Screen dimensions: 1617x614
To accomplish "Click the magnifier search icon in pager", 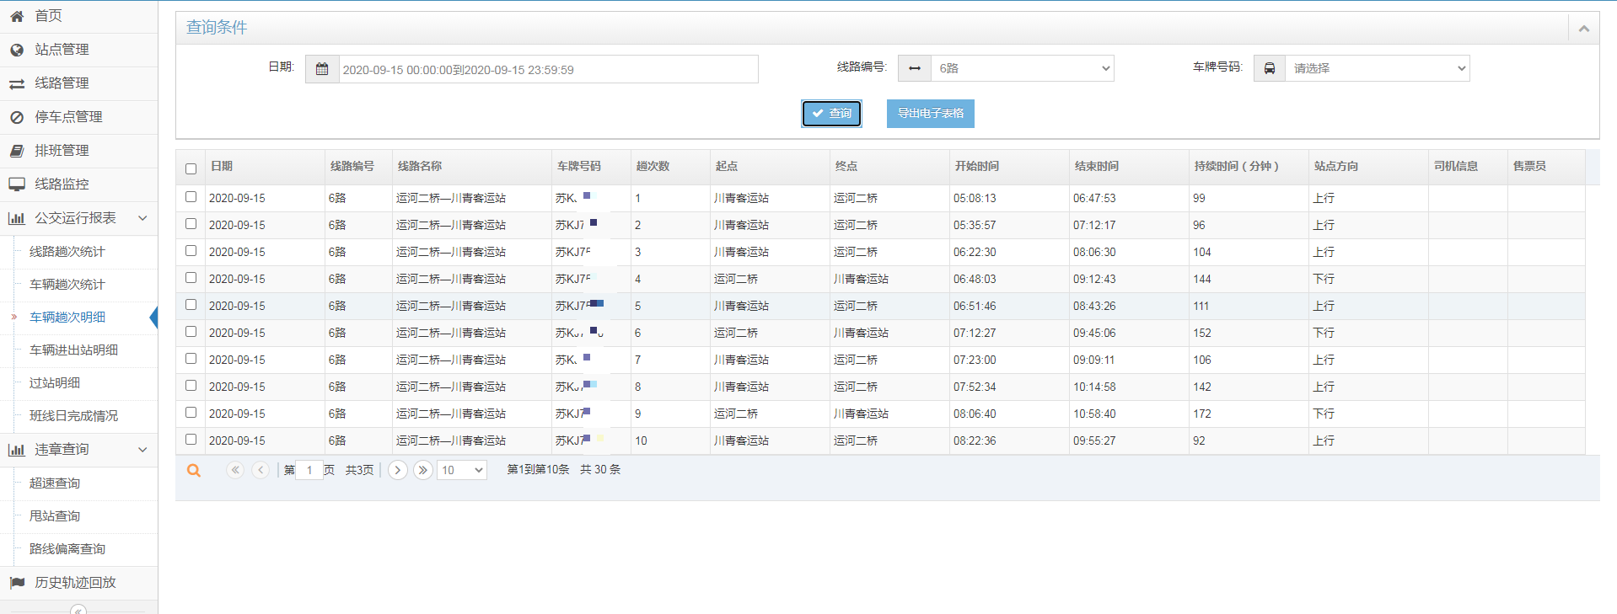I will point(194,471).
